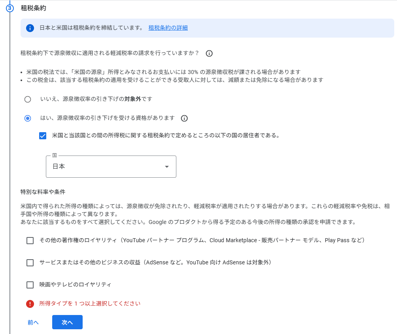Open the 租税条約の詳細 link
Screen dimensions: 397x334
[168, 28]
